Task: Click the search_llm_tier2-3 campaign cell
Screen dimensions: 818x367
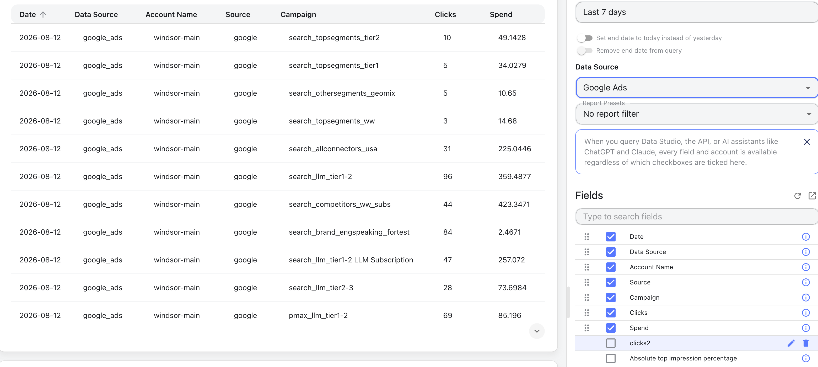Action: coord(321,288)
